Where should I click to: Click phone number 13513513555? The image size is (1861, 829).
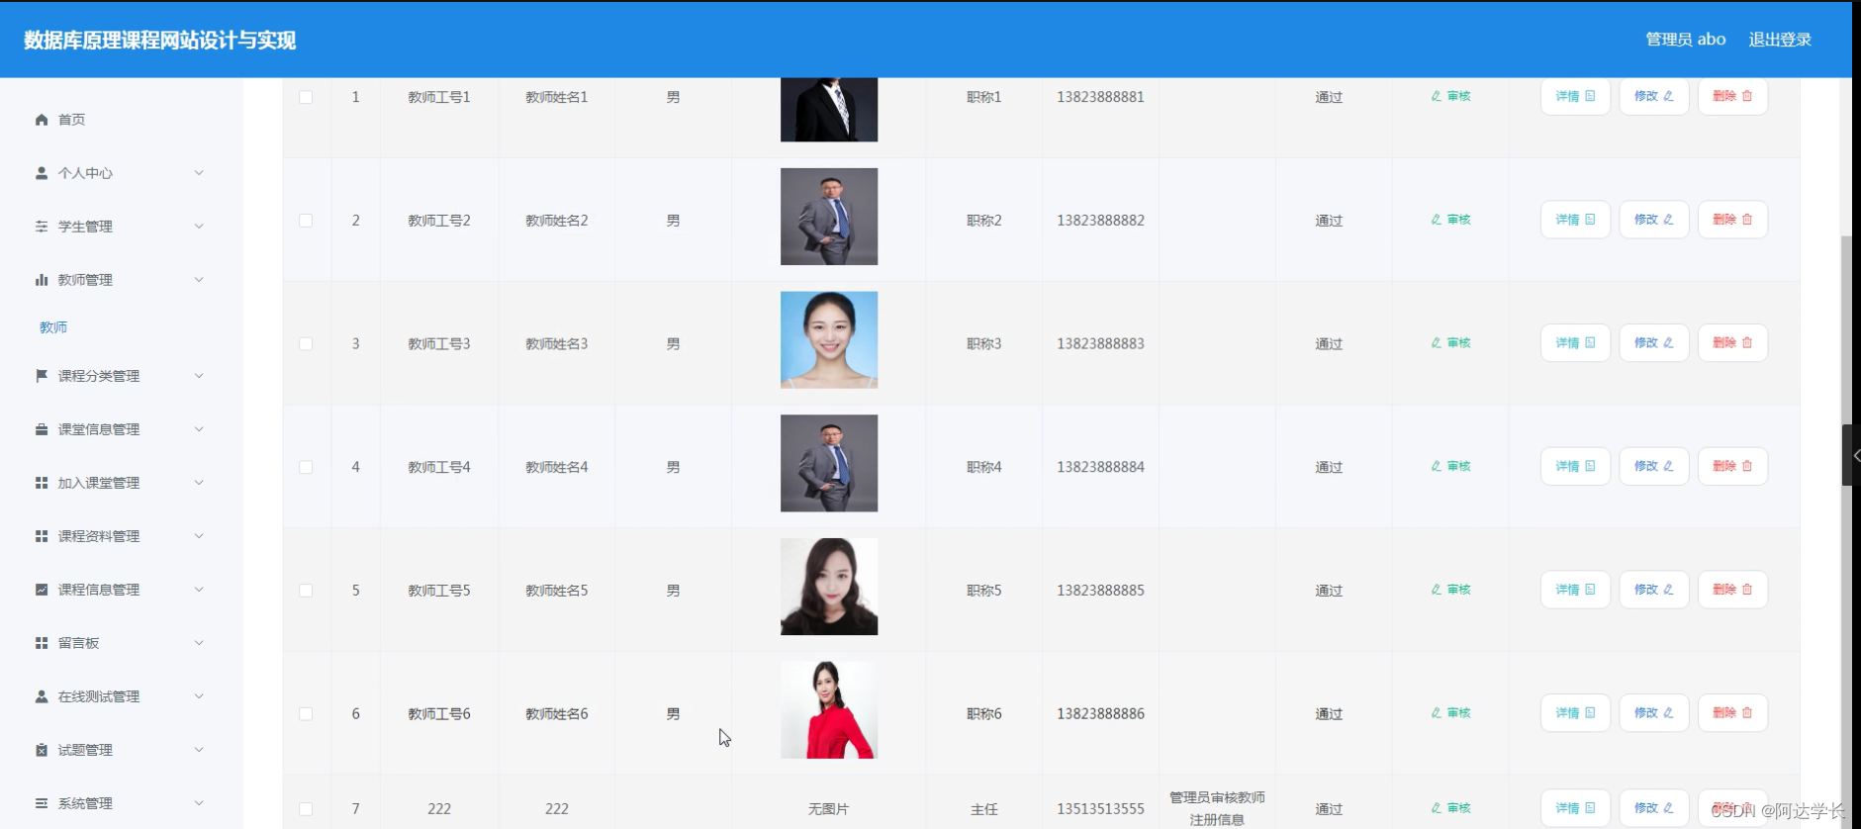point(1100,809)
